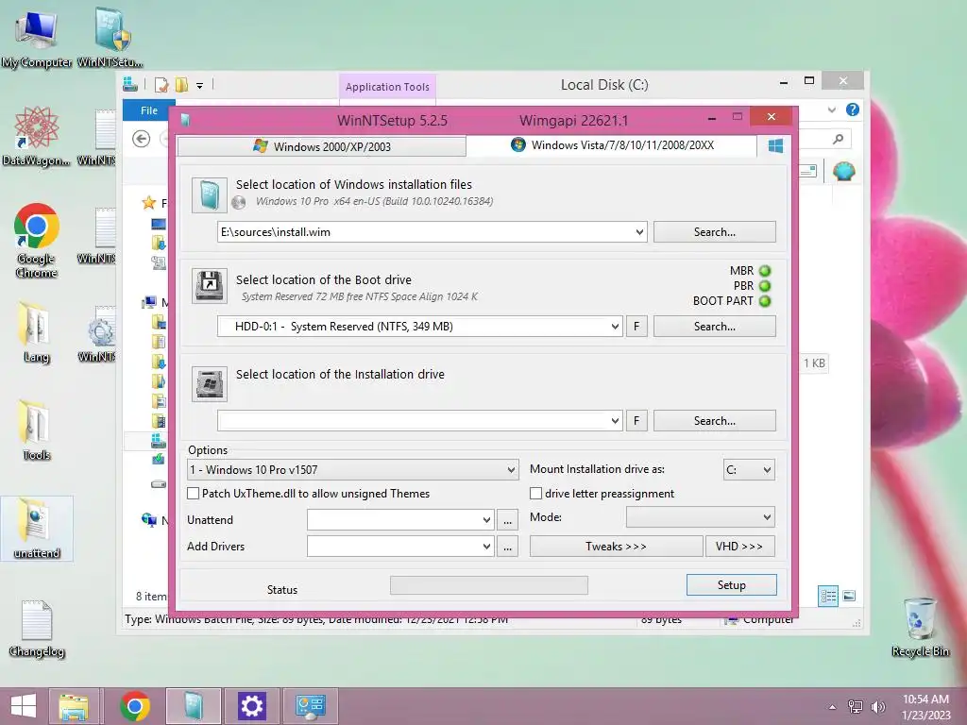Viewport: 967px width, 725px height.
Task: Select the unattend folder on desktop
Action: (37, 529)
